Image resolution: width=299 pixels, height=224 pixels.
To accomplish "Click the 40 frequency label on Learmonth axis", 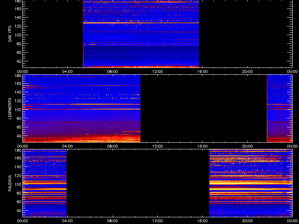I will (19, 136).
